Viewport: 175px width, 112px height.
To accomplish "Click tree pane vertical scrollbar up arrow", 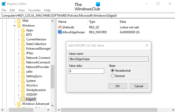I will pos(52,21).
